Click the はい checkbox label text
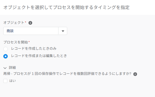This screenshot has height=97, width=155. [x=13, y=81]
